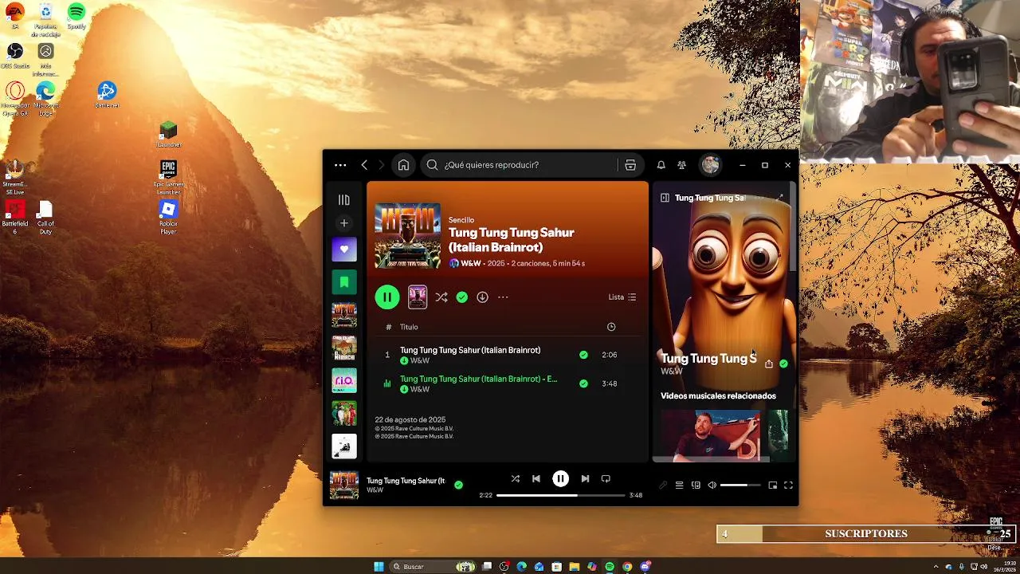Toggle shuffle next to the album play button
This screenshot has width=1020, height=574.
pyautogui.click(x=441, y=297)
